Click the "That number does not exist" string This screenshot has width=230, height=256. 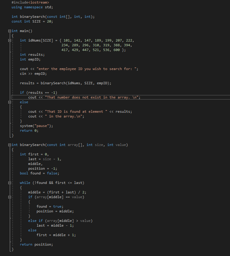coord(92,97)
